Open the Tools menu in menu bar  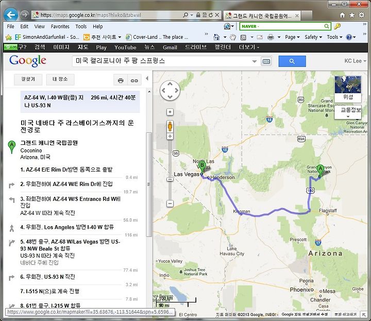(81, 26)
